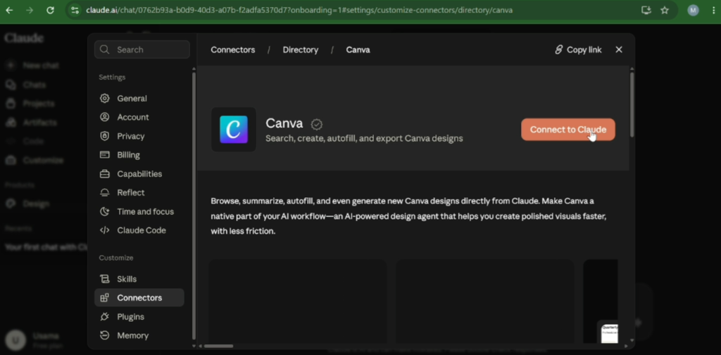Go to Connectors breadcrumb
721x355 pixels.
pyautogui.click(x=232, y=50)
